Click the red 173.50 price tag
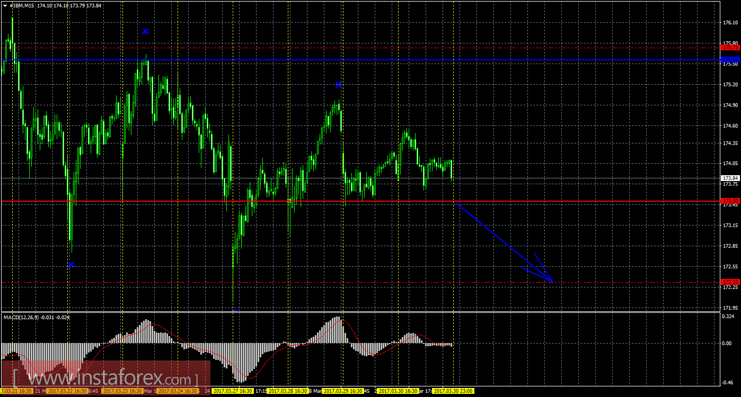Screen dimensions: 741x397 [730, 201]
